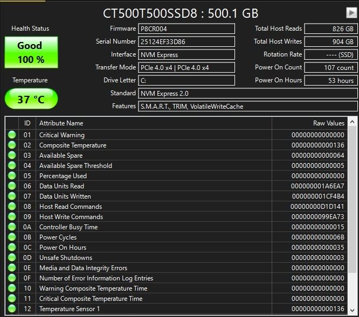The width and height of the screenshot is (359, 317).
Task: Click raw value 0000000000006B
Action: [x=318, y=237]
